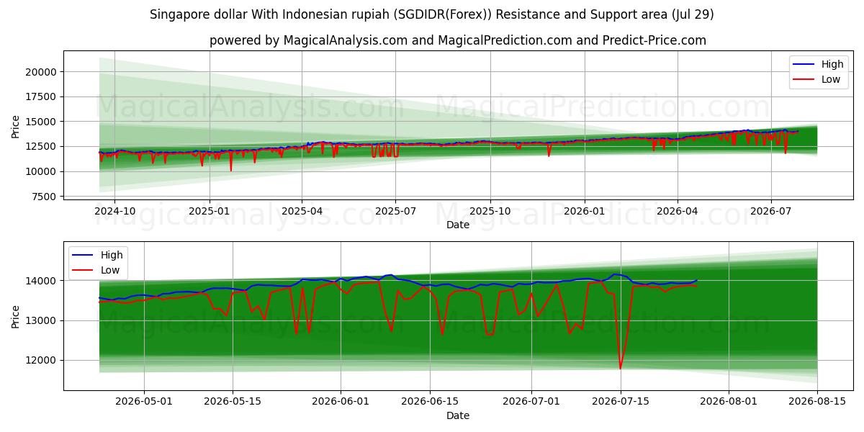Click the 2026-07-15 date tick label
Image resolution: width=864 pixels, height=432 pixels.
pyautogui.click(x=621, y=401)
